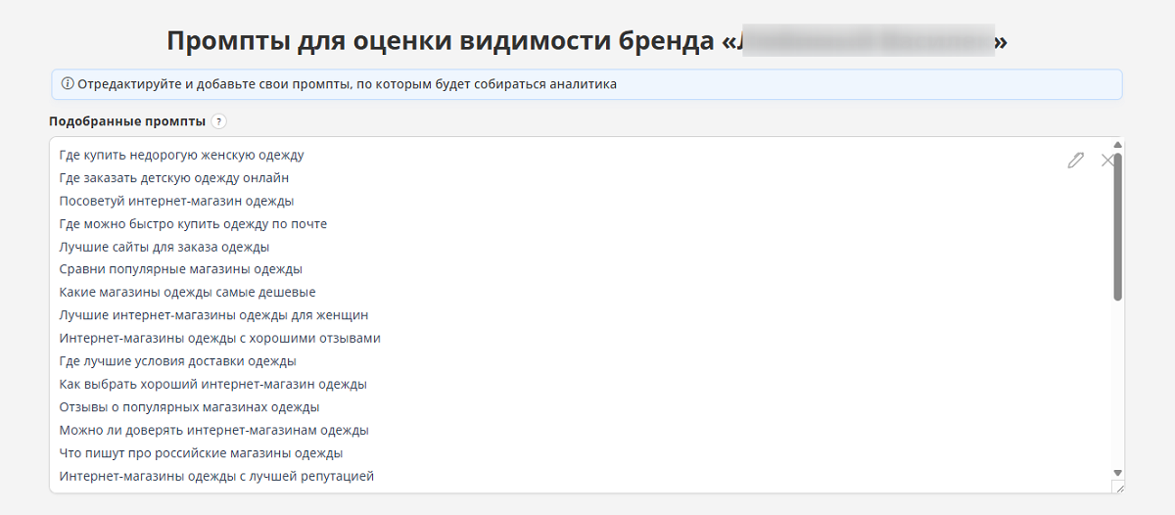Place cursor on «Посоветуй интернет-магазин одежды»

pos(176,201)
